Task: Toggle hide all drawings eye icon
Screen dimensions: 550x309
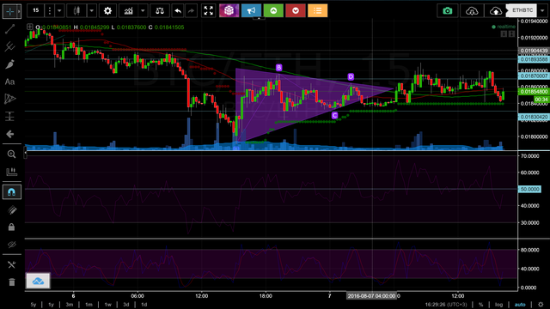Action: click(x=11, y=245)
